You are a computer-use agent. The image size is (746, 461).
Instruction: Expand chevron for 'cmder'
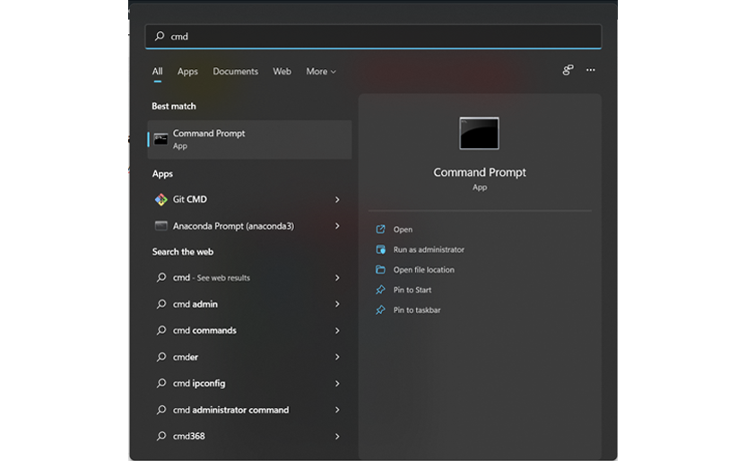point(337,357)
